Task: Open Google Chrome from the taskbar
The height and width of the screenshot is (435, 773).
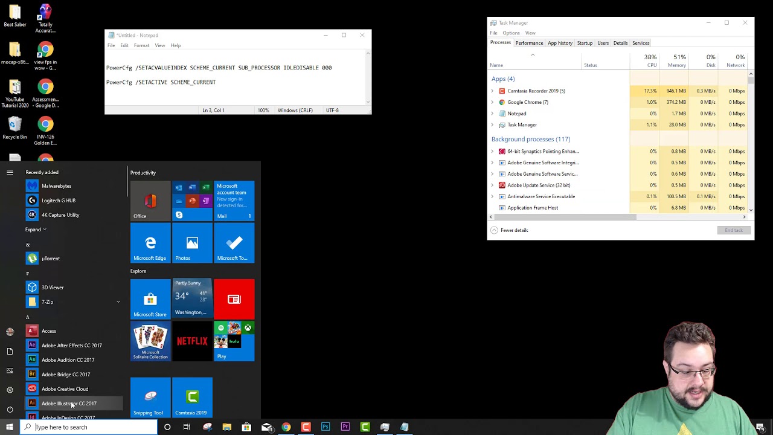Action: point(286,427)
